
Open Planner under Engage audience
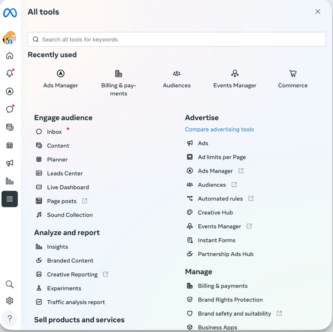[x=52, y=159]
